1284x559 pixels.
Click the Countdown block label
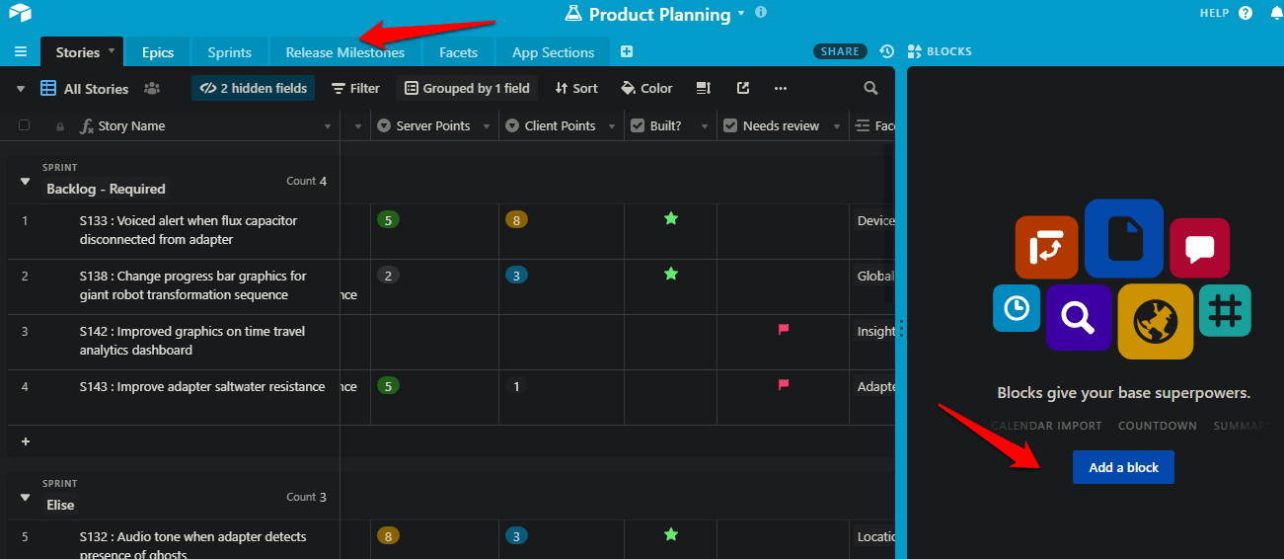1158,426
